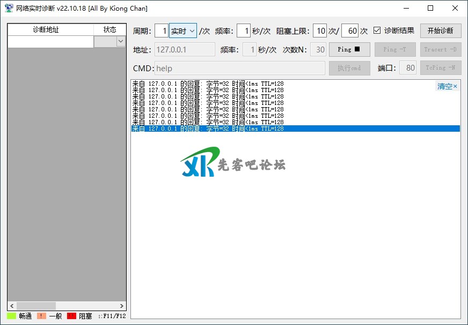Click the 阻塞上限 field showing 60
Screen dimensions: 468x325
click(349, 31)
